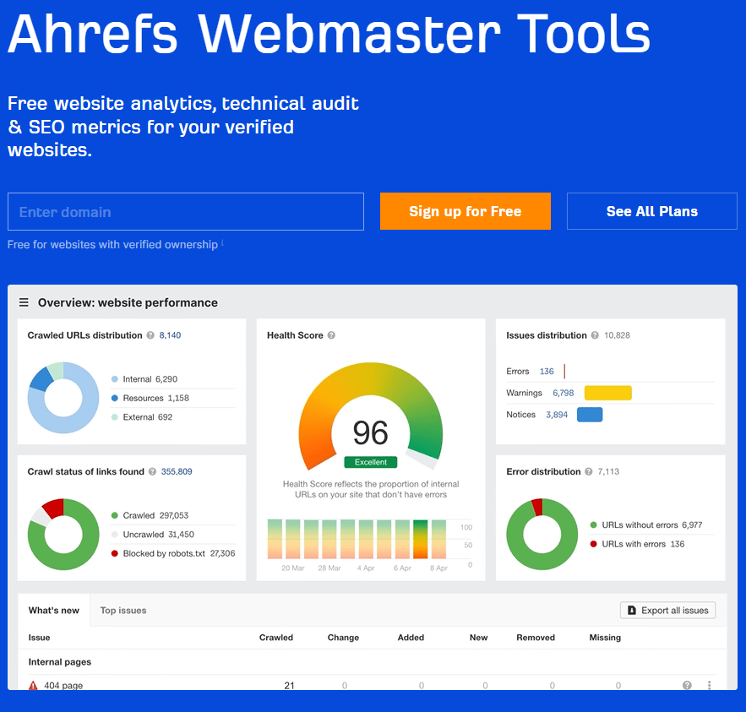
Task: Open the See All Plans button
Action: click(x=651, y=211)
